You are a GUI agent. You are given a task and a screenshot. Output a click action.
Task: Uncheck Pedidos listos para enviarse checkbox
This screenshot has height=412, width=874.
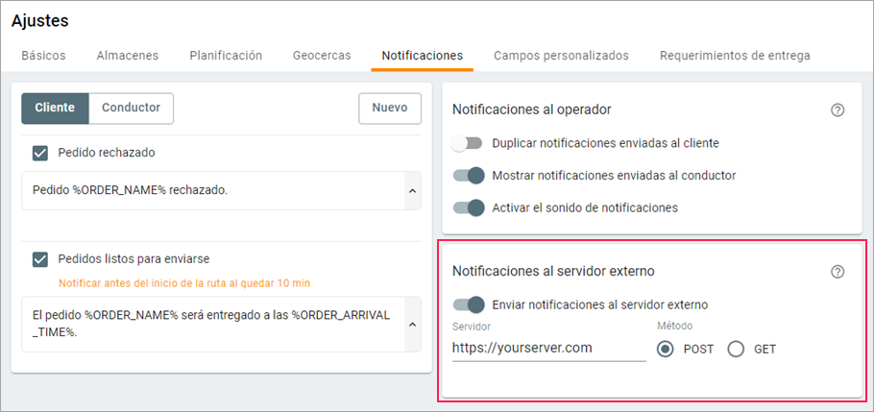(x=40, y=258)
